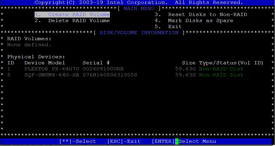The image size is (275, 146).
Task: Click the [**]-Select hint in footer
Action: [78, 141]
